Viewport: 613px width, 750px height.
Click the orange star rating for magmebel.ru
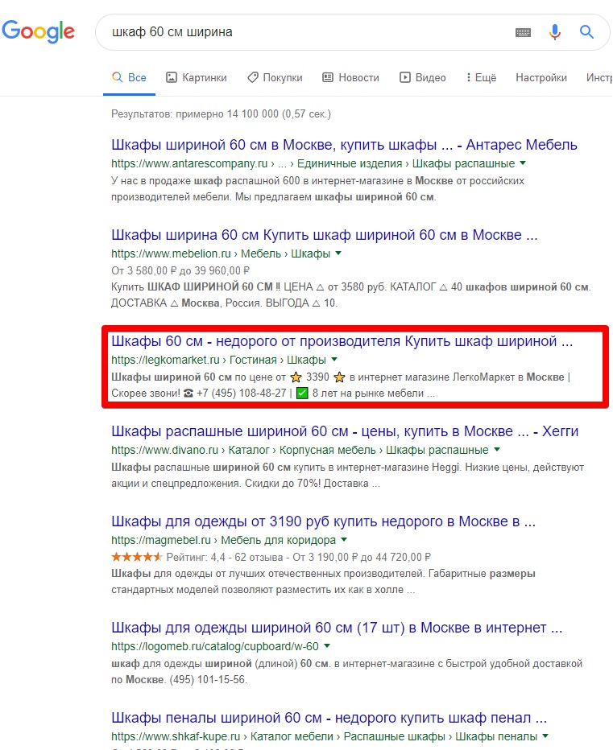click(x=137, y=557)
